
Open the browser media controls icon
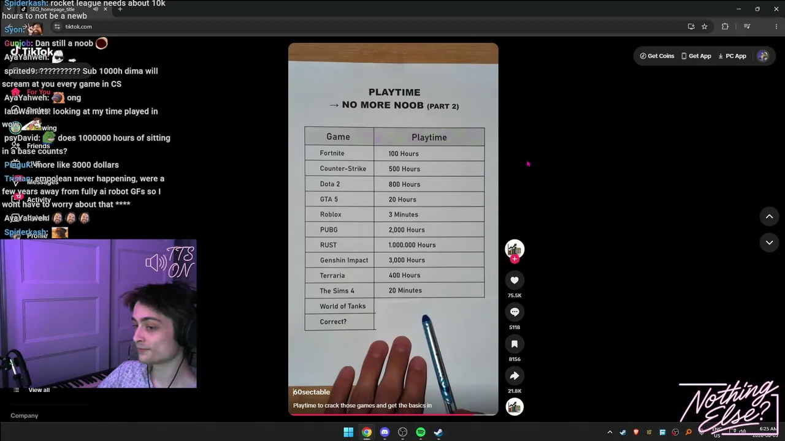click(x=746, y=26)
